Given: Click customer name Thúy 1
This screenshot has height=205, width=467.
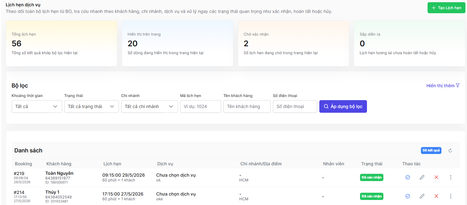Looking at the screenshot, I should pos(52,192).
